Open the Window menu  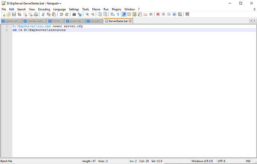click(130, 9)
